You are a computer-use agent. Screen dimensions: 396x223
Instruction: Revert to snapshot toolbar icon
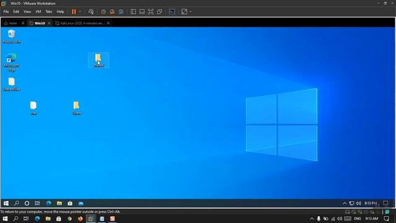coord(112,12)
